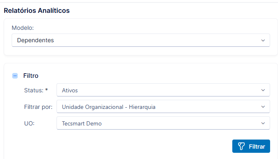Click the required asterisk next to Status

click(x=47, y=89)
